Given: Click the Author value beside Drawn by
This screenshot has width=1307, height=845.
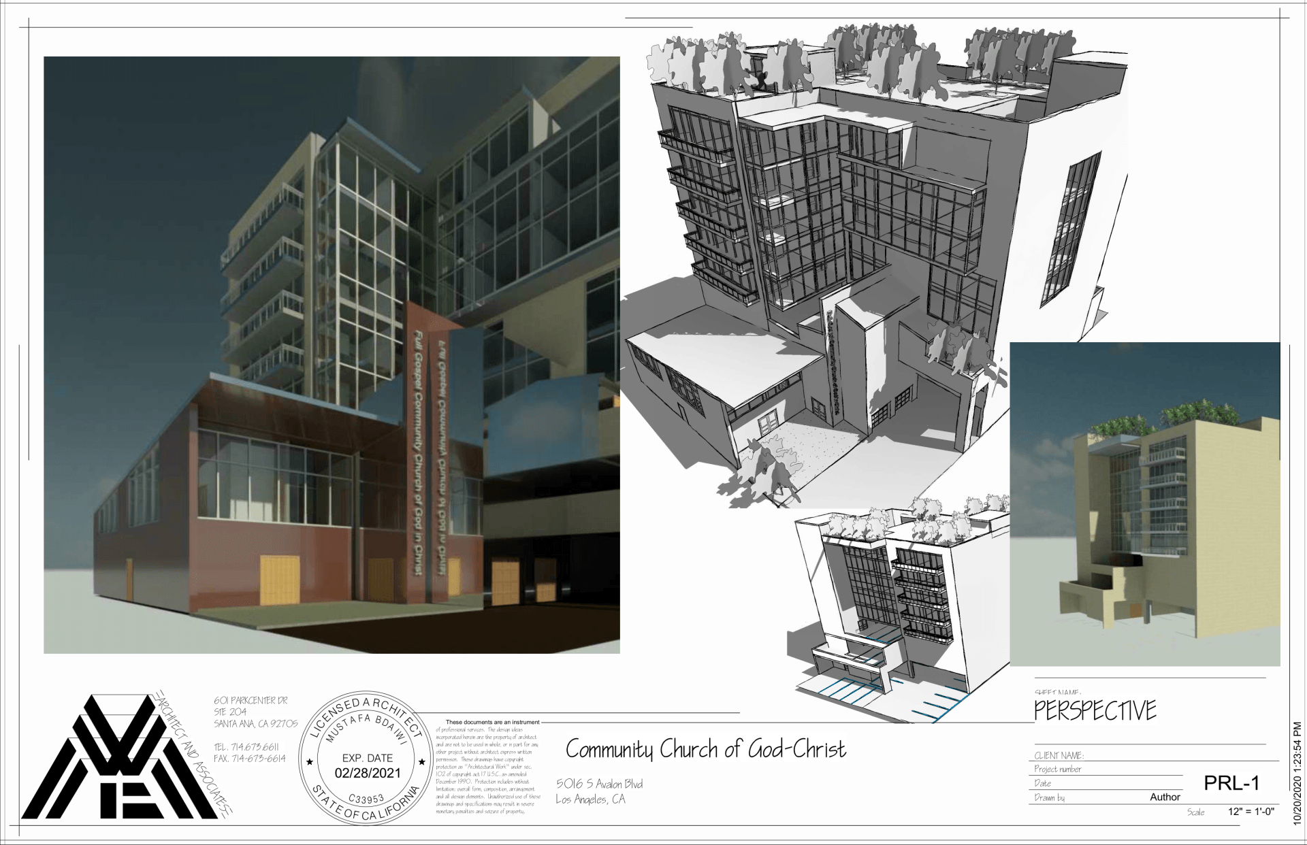Looking at the screenshot, I should coord(1165,797).
